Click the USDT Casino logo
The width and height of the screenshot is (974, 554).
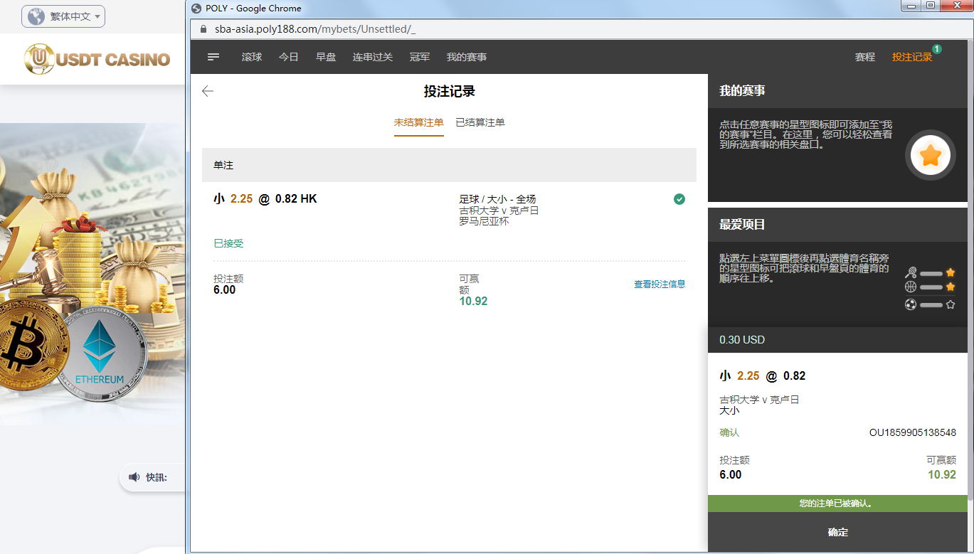pos(97,59)
